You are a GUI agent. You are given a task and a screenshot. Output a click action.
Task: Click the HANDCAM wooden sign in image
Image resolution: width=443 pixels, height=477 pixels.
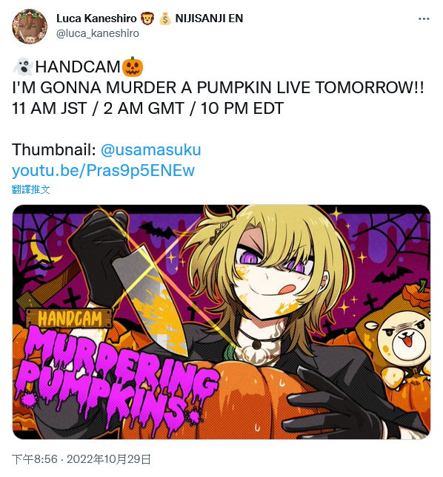point(70,319)
